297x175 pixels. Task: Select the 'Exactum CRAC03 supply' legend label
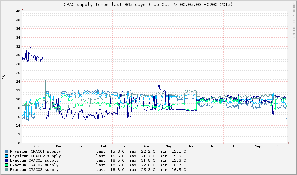pyautogui.click(x=34, y=170)
